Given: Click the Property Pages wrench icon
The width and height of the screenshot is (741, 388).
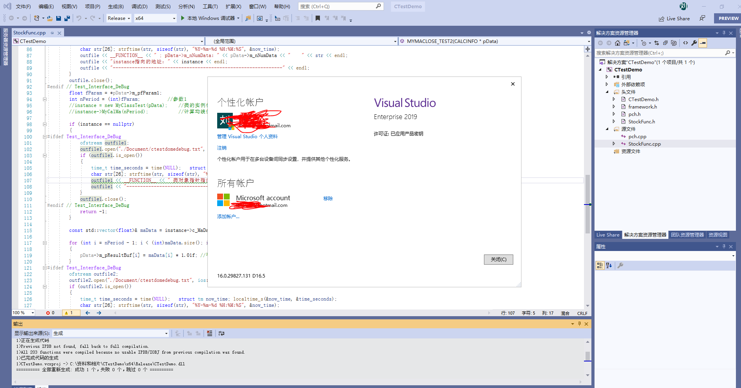Looking at the screenshot, I should click(620, 265).
